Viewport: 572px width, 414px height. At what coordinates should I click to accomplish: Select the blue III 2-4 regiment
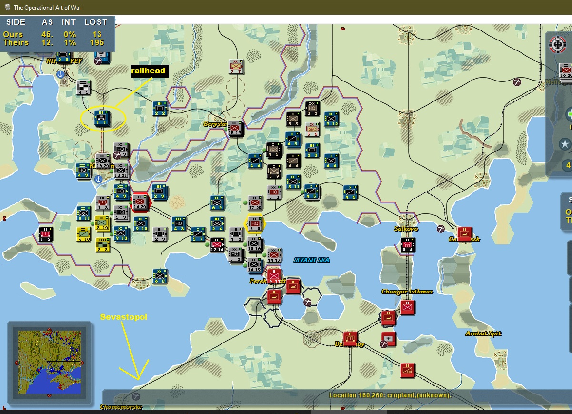tap(217, 224)
